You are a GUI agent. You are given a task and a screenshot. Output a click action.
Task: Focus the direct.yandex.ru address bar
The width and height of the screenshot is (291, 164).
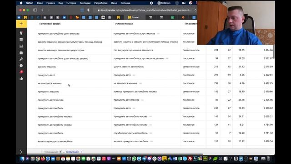pos(145,10)
